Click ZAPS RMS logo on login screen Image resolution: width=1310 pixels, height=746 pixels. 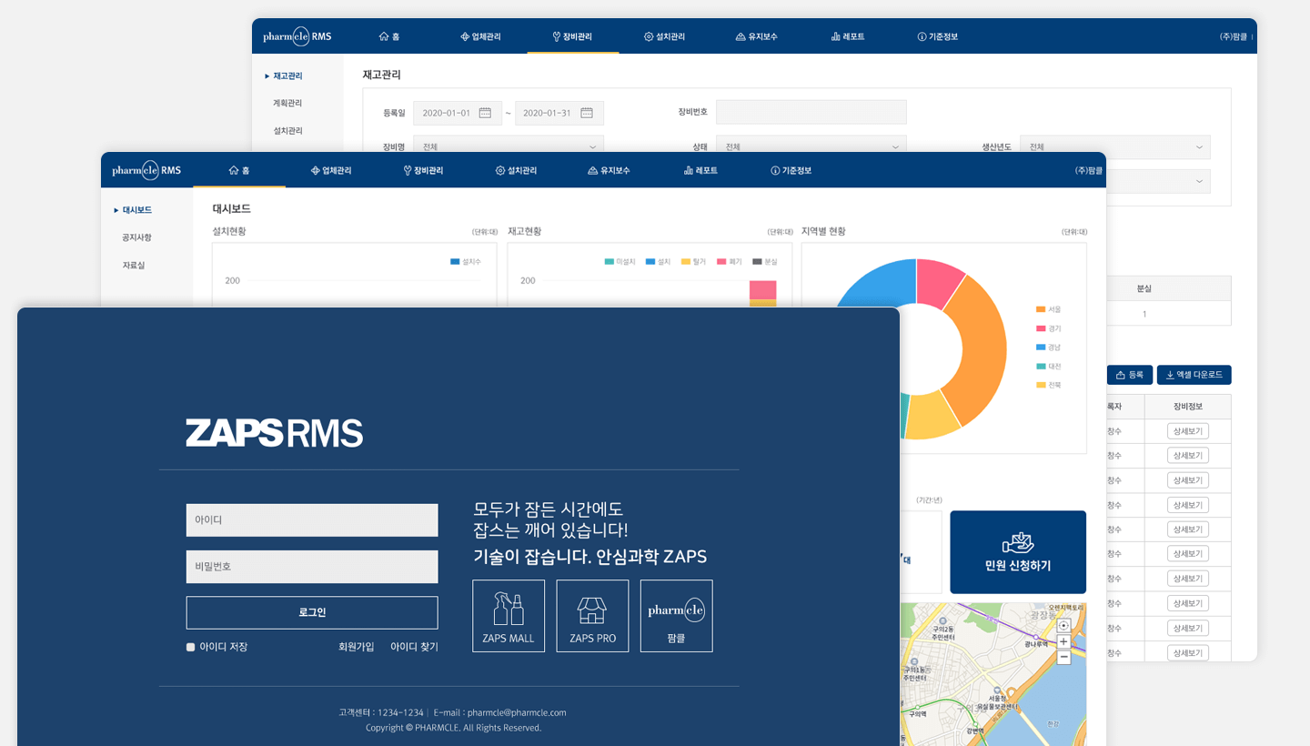(275, 433)
